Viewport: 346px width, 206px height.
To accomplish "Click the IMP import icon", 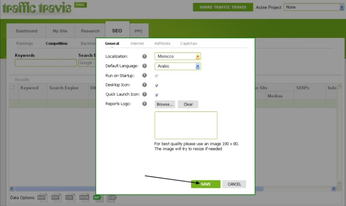I will pos(98,198).
